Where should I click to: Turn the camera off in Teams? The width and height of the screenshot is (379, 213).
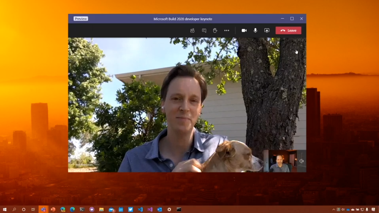click(x=244, y=31)
